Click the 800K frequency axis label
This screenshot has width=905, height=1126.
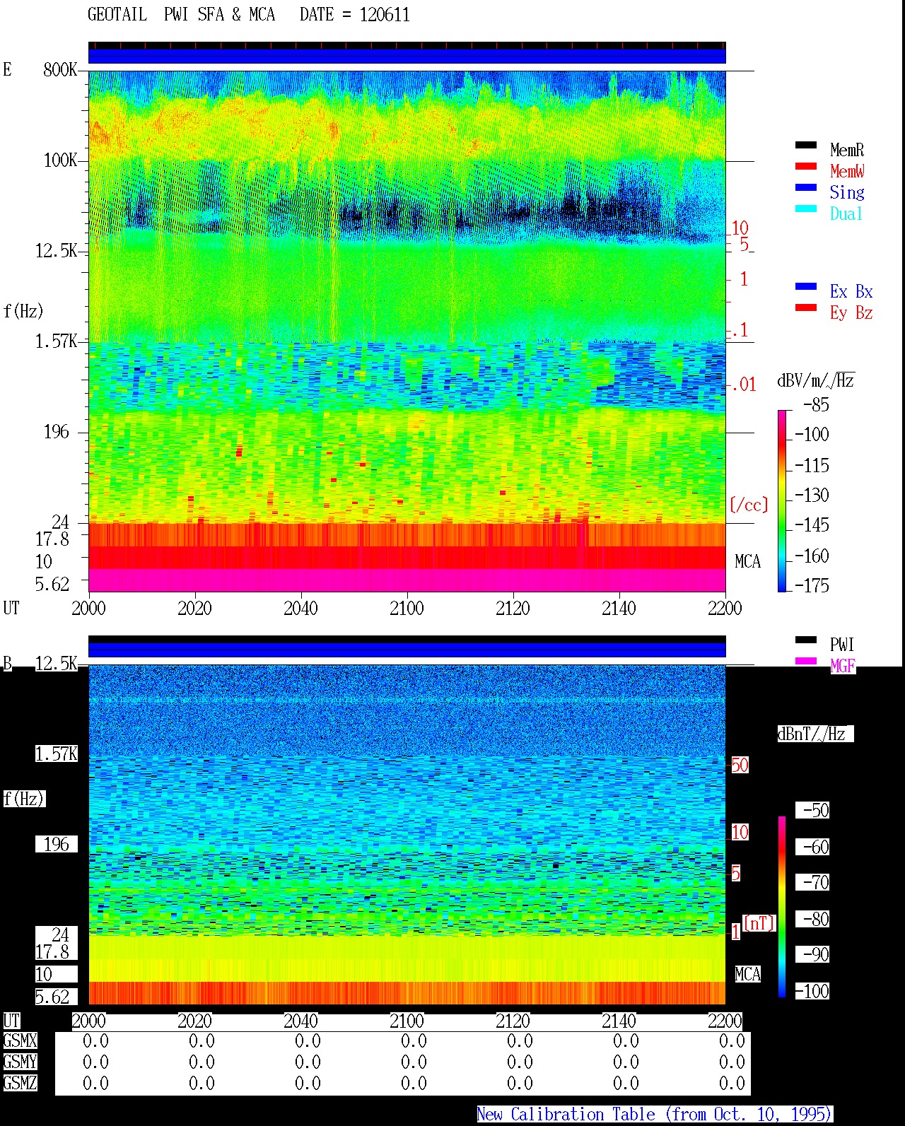pos(60,70)
